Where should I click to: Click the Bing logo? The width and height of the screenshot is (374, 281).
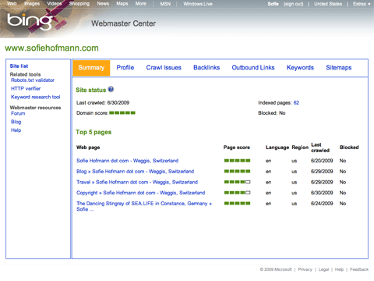(30, 21)
